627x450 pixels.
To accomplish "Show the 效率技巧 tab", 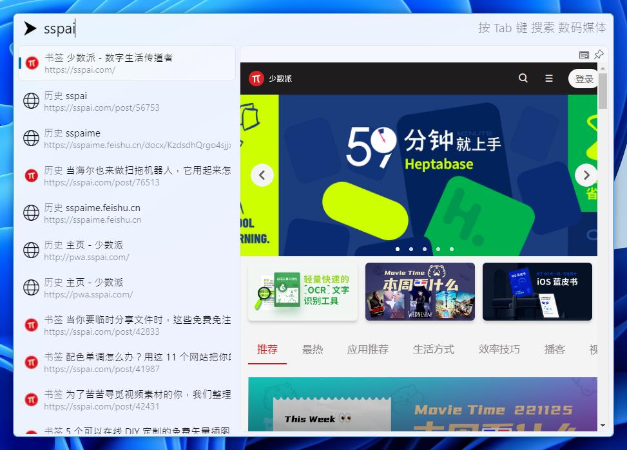I will pyautogui.click(x=499, y=350).
